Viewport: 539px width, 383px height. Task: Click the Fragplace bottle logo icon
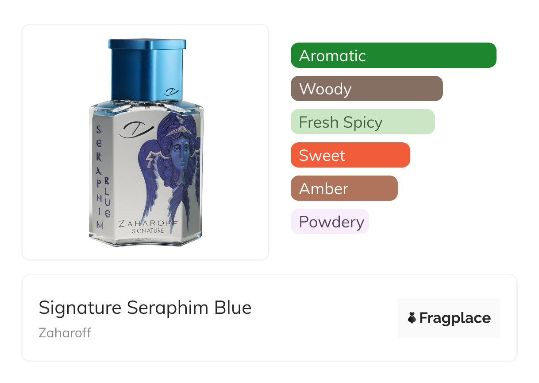pyautogui.click(x=412, y=318)
